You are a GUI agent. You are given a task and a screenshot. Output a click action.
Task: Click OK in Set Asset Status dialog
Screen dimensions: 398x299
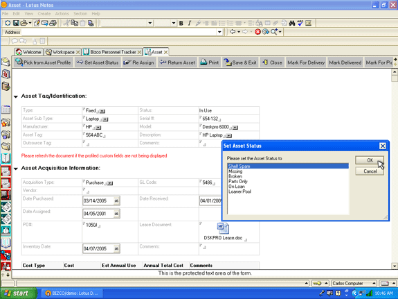(x=370, y=160)
